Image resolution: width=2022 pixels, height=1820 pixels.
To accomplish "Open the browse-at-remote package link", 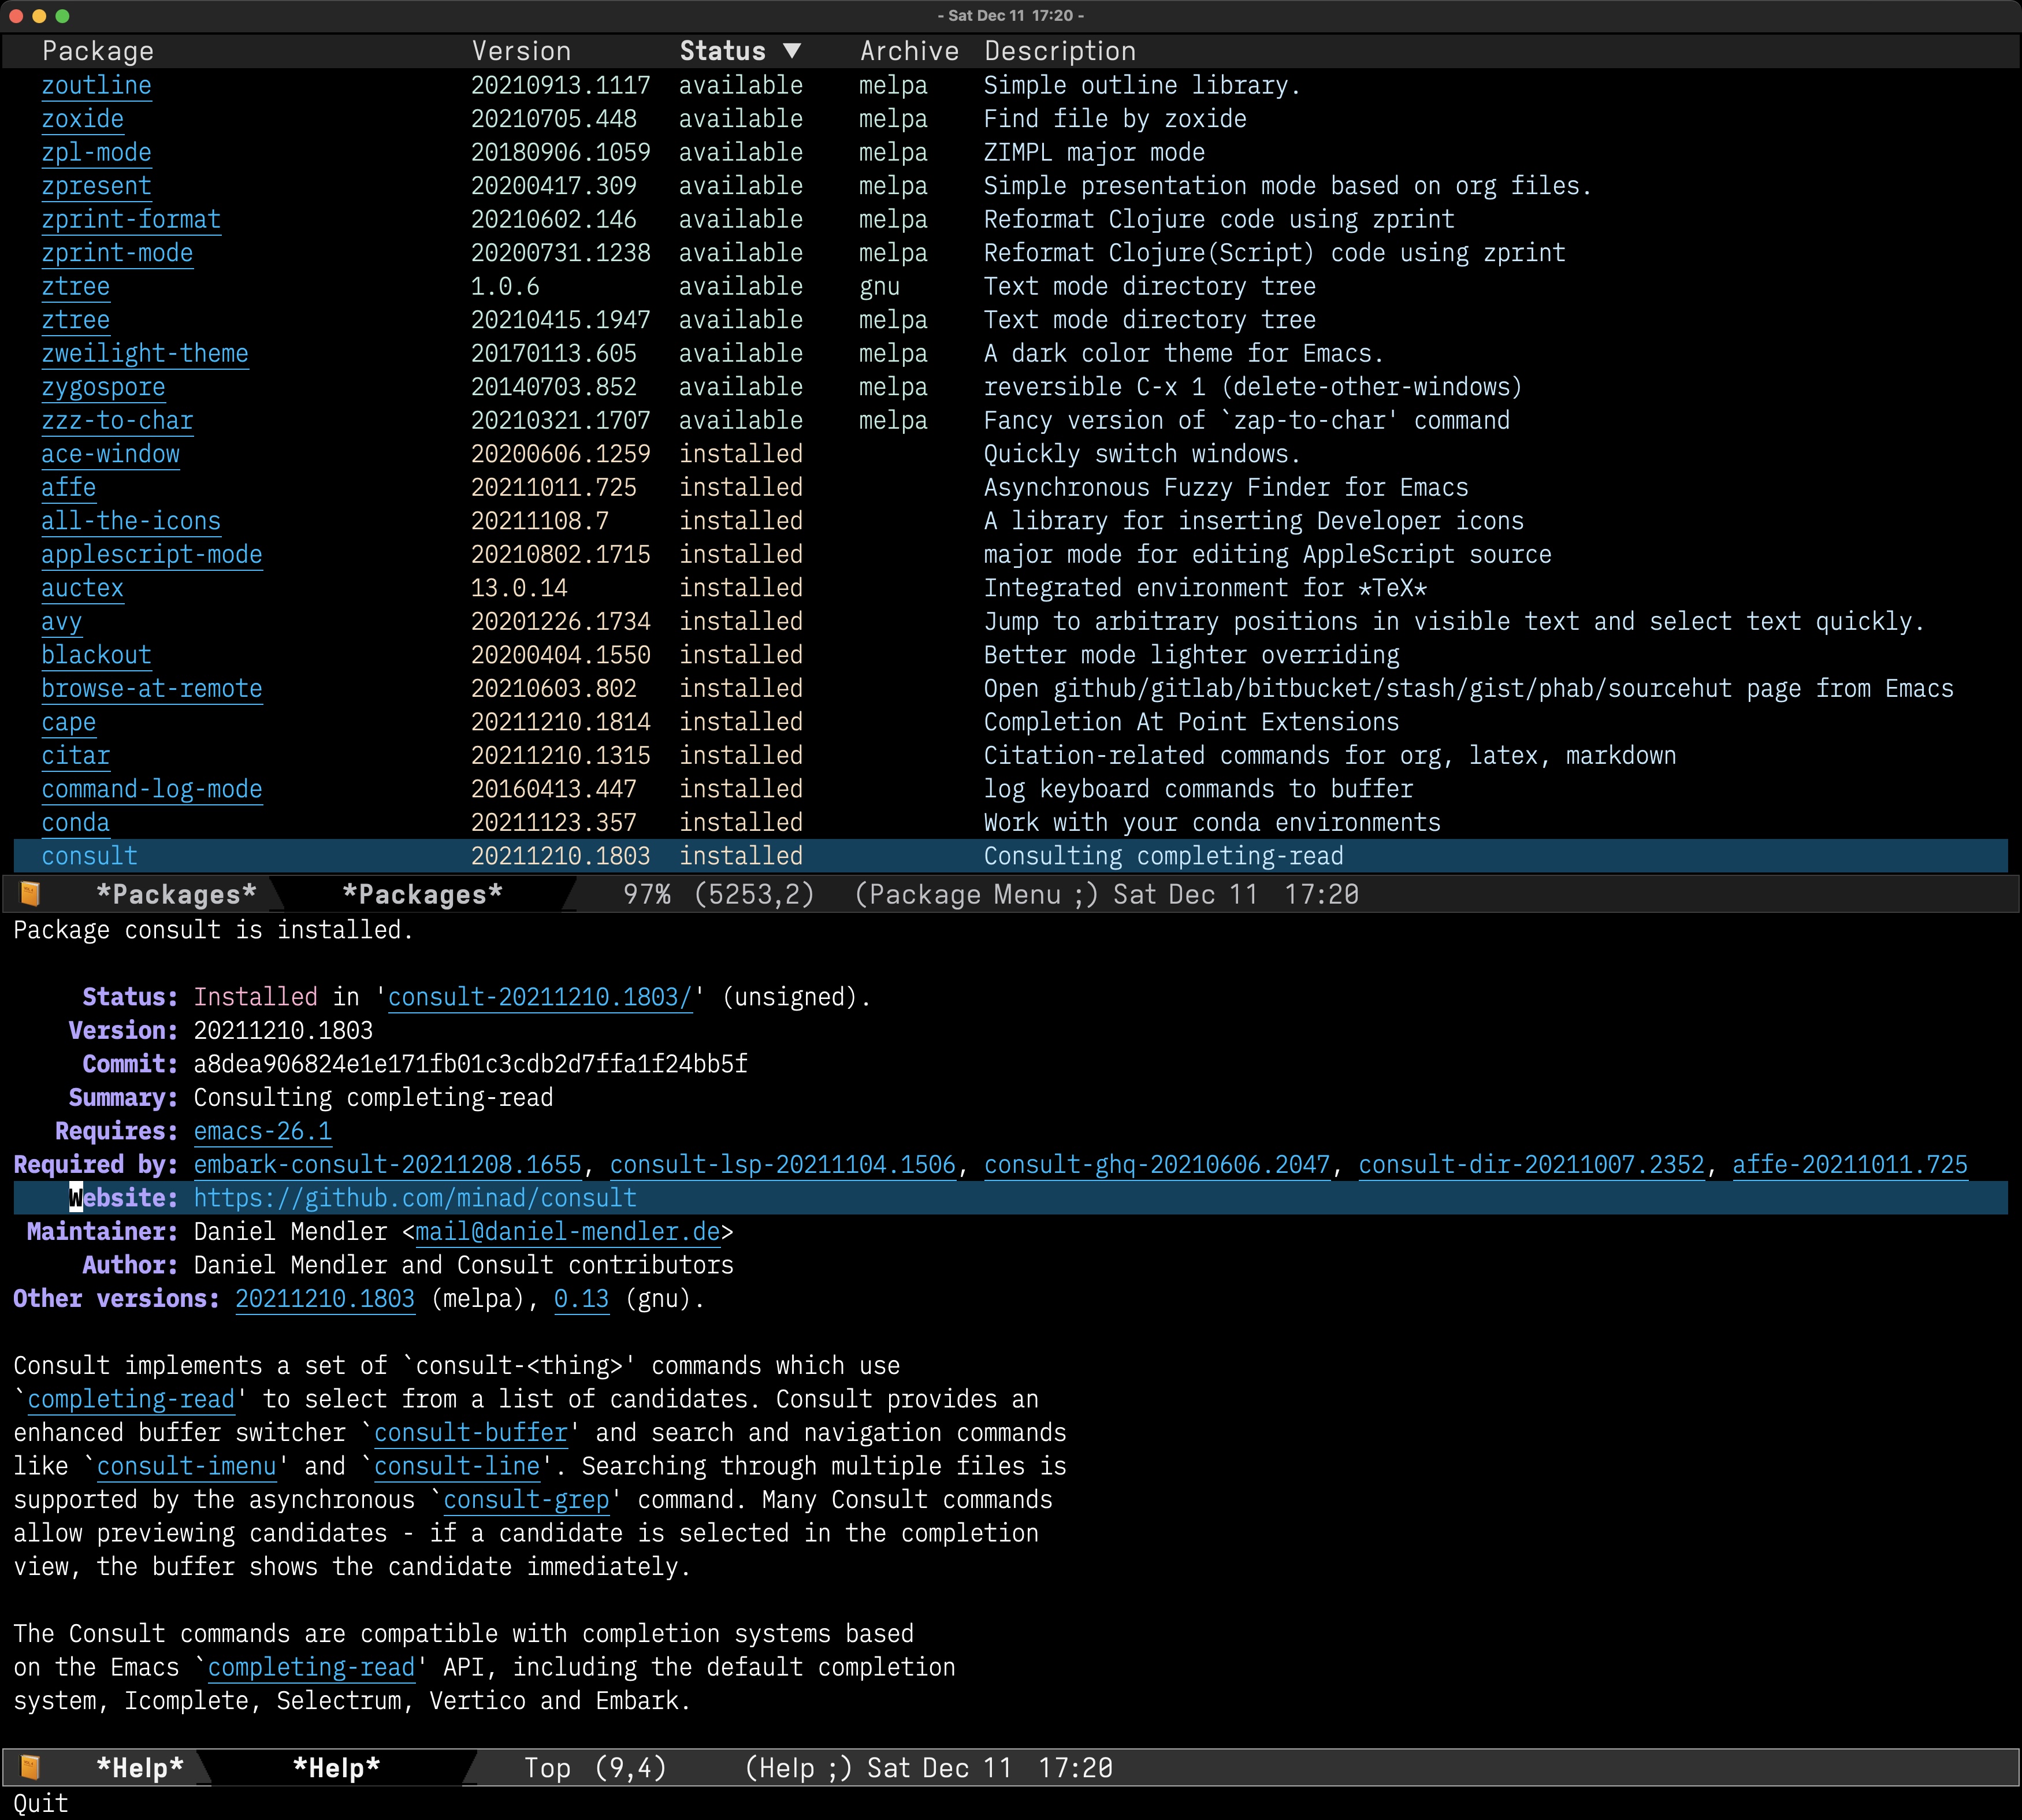I will tap(152, 688).
